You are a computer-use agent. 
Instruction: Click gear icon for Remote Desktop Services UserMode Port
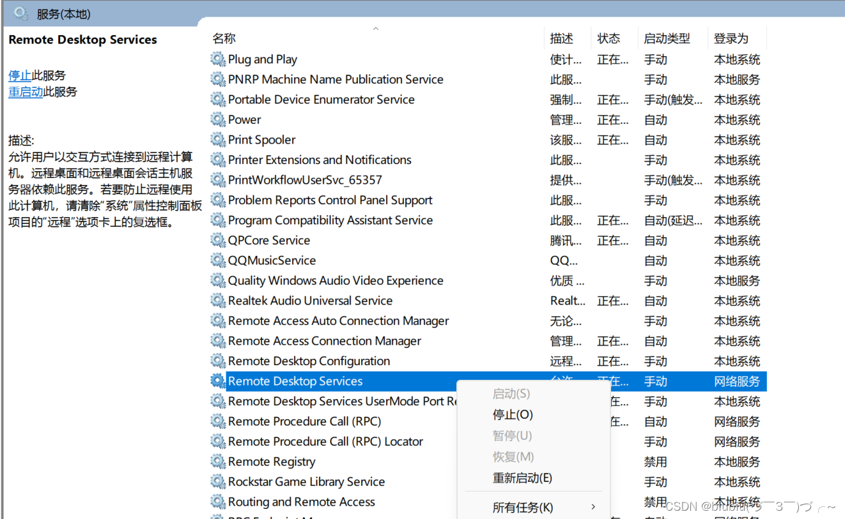(218, 401)
